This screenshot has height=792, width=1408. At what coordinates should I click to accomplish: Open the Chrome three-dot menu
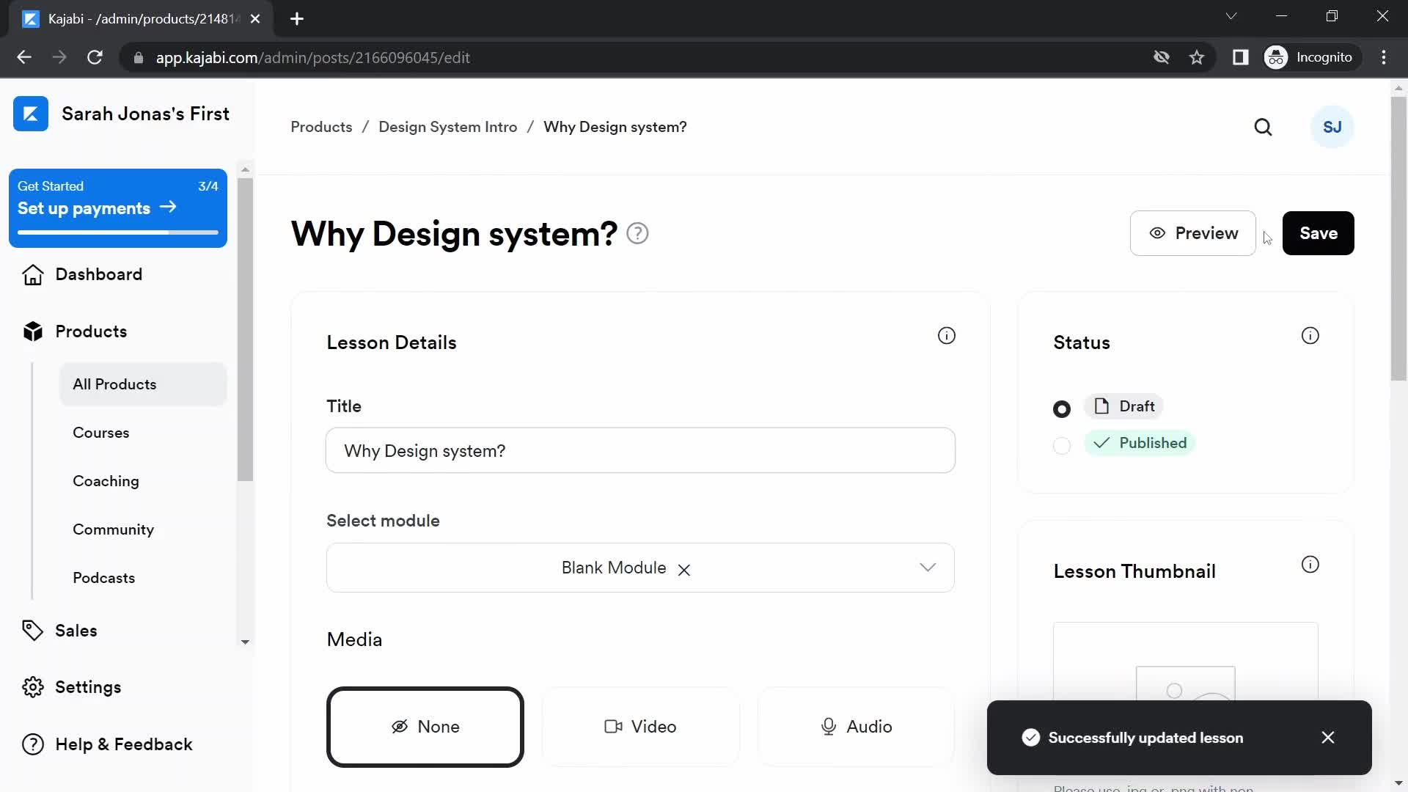(x=1384, y=57)
